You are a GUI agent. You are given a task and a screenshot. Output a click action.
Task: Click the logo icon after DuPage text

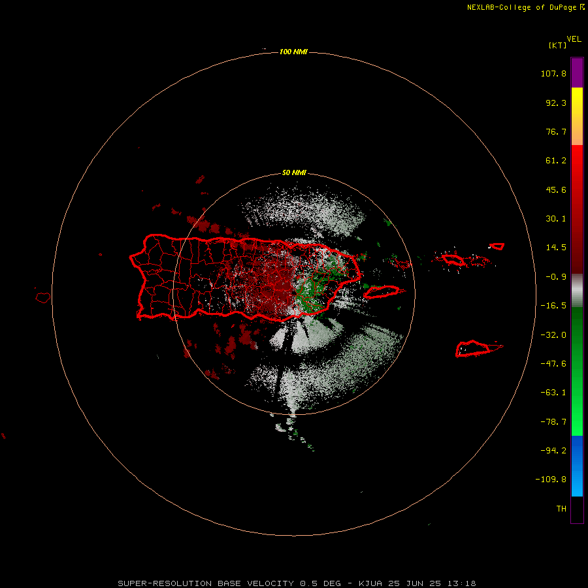[x=582, y=7]
